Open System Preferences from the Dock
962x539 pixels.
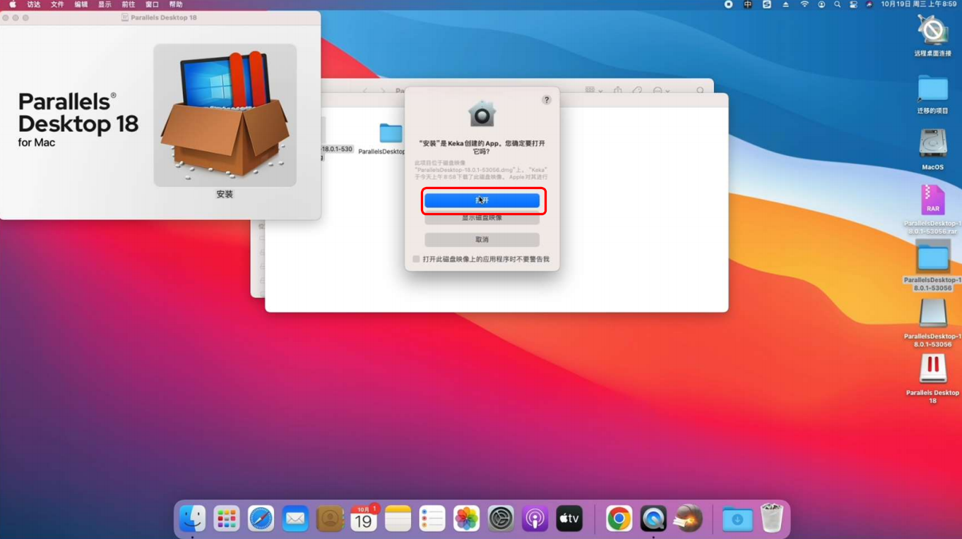tap(501, 519)
